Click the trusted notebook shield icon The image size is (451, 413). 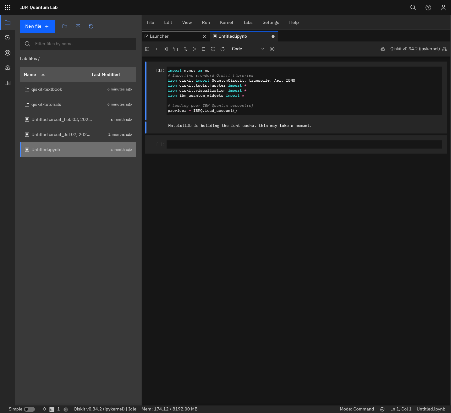(382, 409)
